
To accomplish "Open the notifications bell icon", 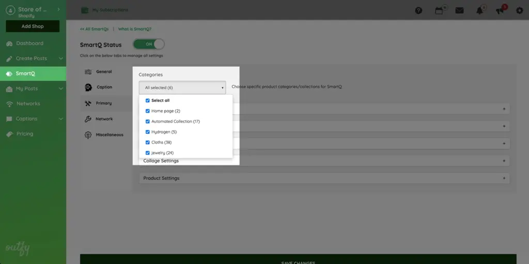I will click(x=480, y=10).
